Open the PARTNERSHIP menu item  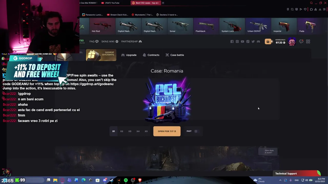[x=131, y=41]
